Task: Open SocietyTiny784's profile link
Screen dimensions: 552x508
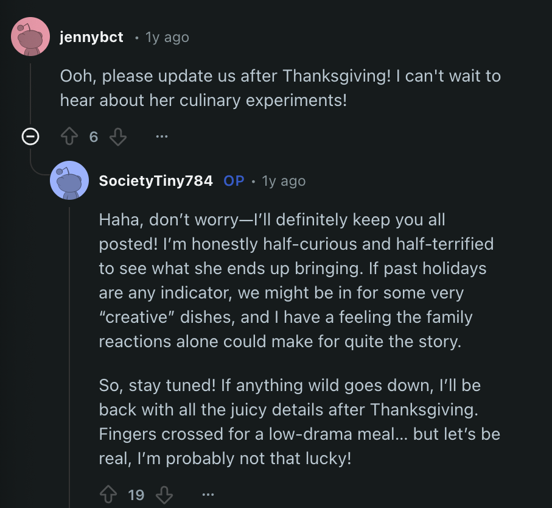Action: click(156, 181)
